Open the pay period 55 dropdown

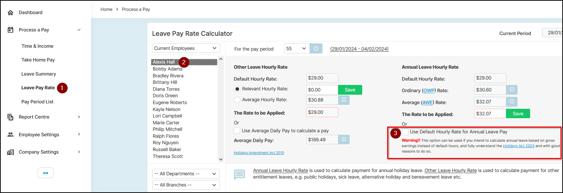click(297, 48)
